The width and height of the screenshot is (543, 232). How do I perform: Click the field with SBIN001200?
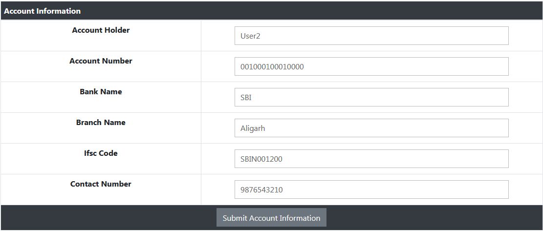point(371,159)
